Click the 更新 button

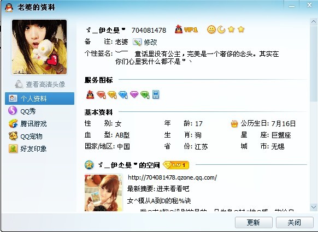(254, 223)
